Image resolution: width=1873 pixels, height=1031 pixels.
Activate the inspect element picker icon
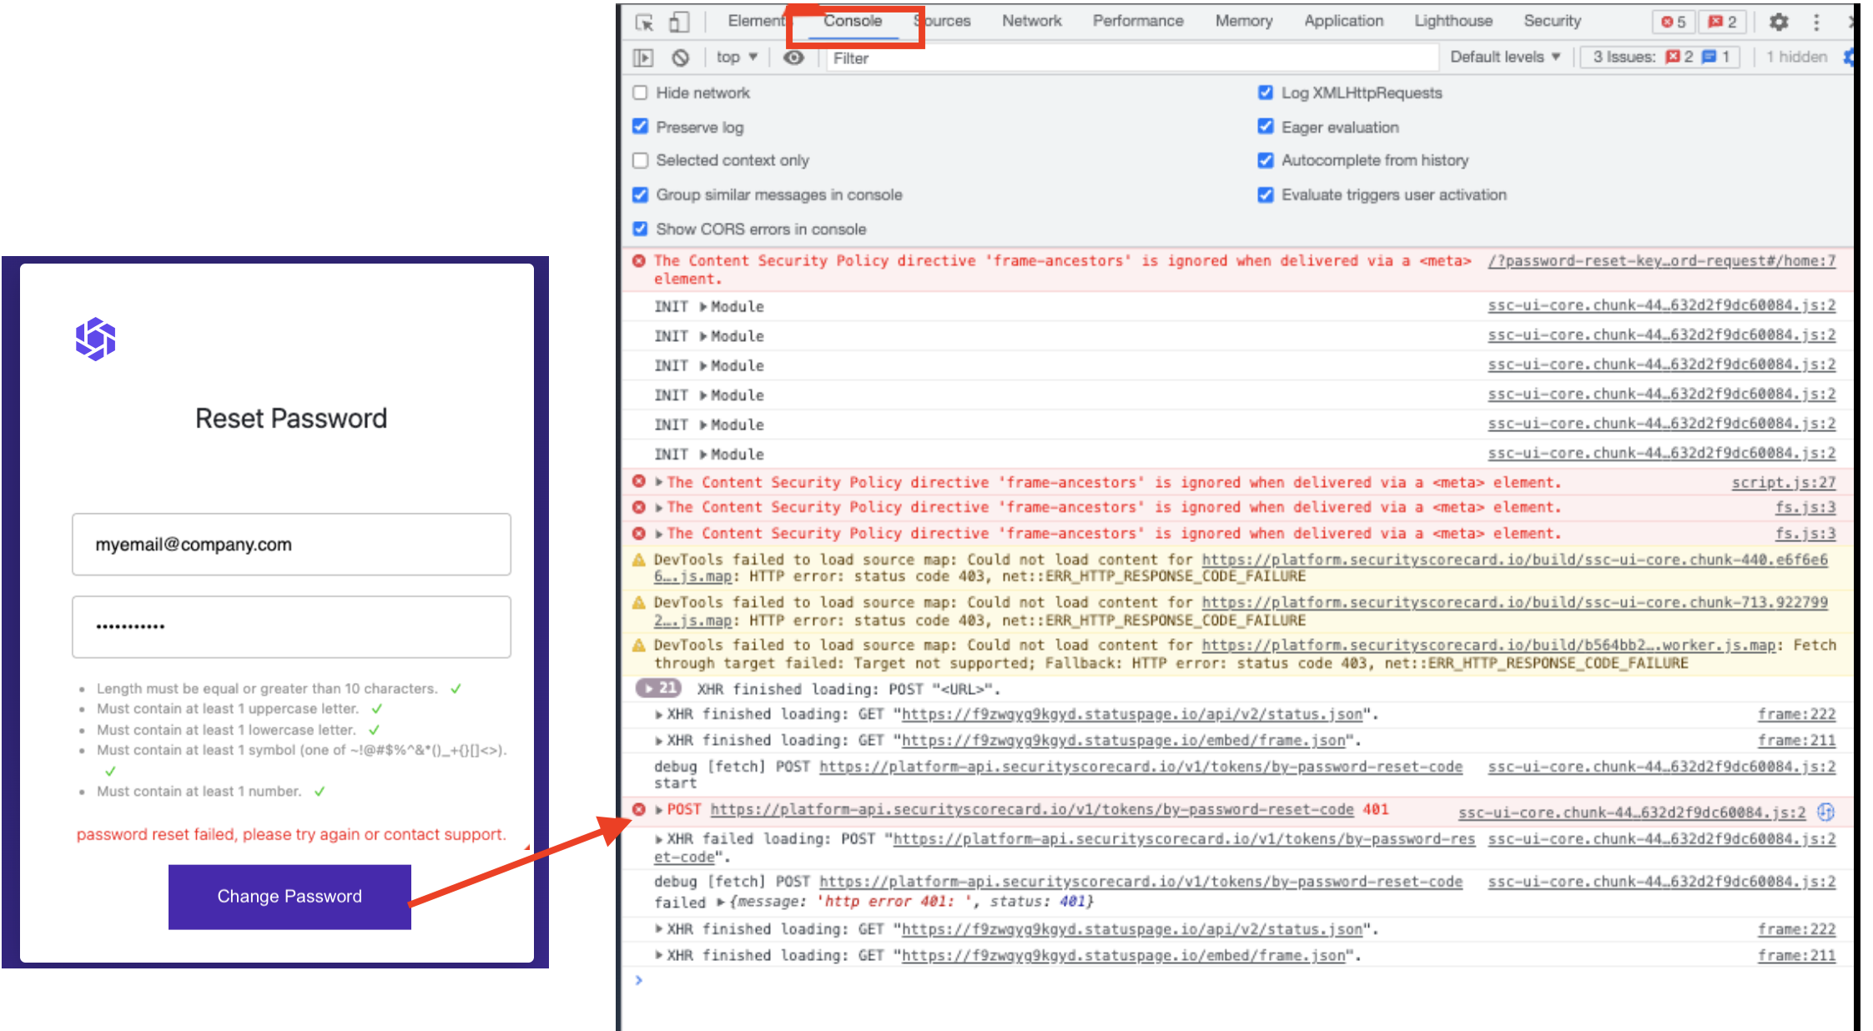click(644, 23)
